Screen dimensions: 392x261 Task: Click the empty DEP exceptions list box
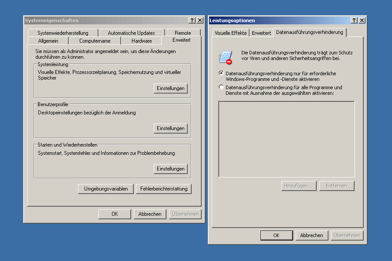[286, 139]
